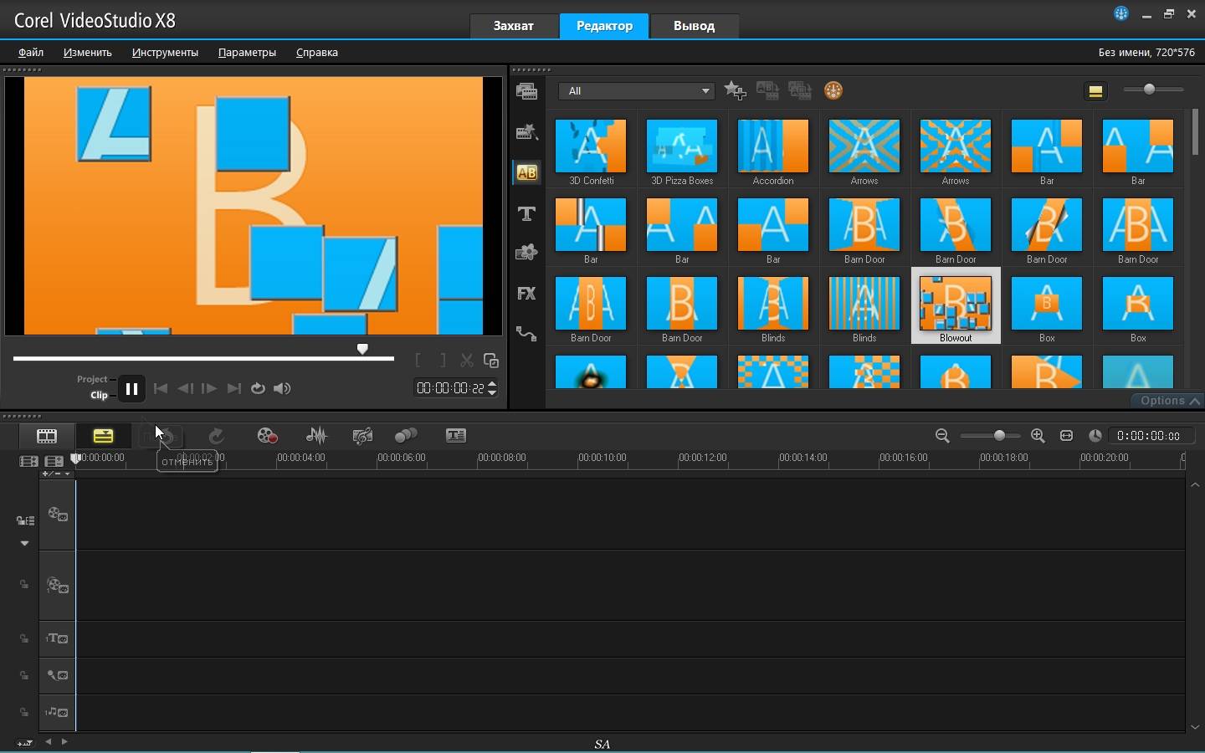This screenshot has width=1205, height=753.
Task: Switch to Timeline view
Action: 103,436
